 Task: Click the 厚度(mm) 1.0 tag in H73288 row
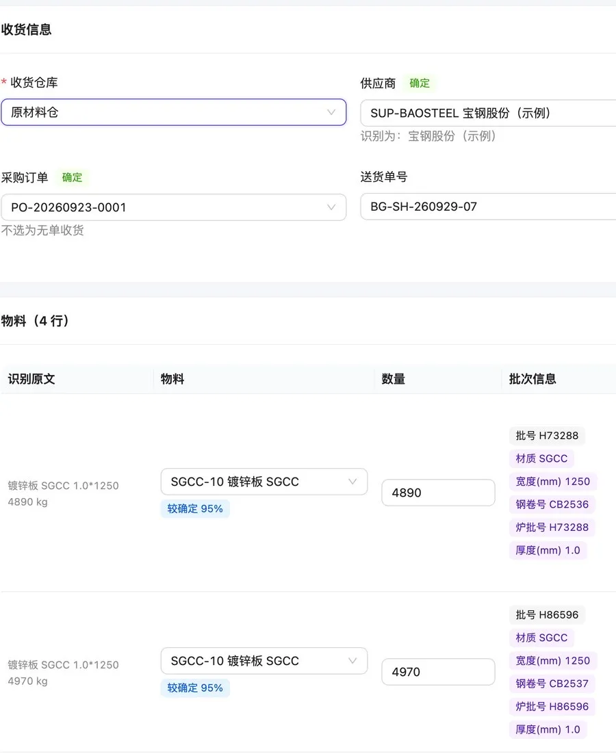(548, 550)
